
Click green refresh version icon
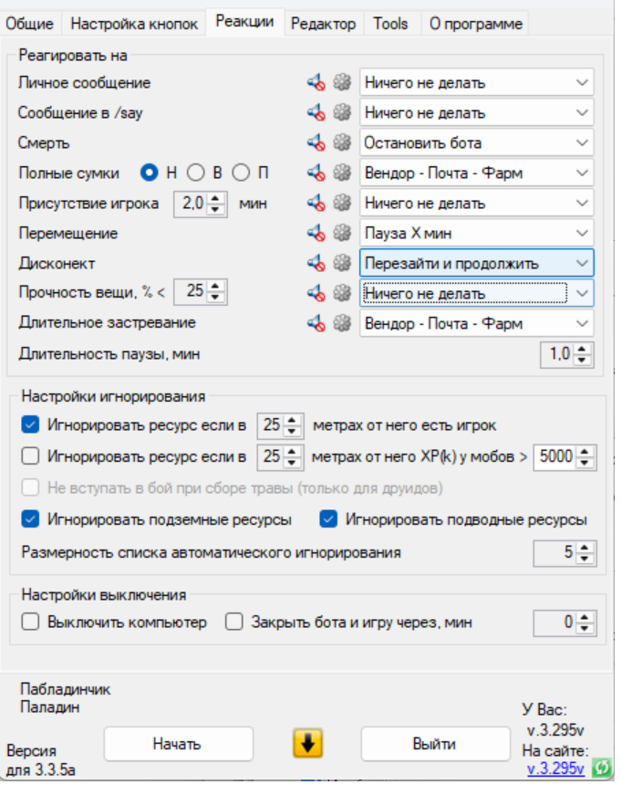[603, 768]
